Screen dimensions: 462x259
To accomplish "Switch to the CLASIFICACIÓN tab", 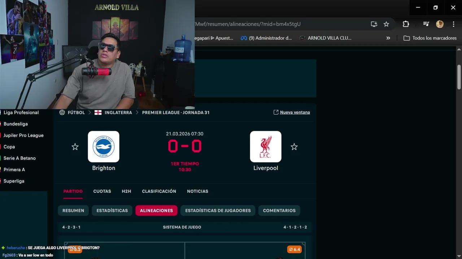I will coord(159,191).
